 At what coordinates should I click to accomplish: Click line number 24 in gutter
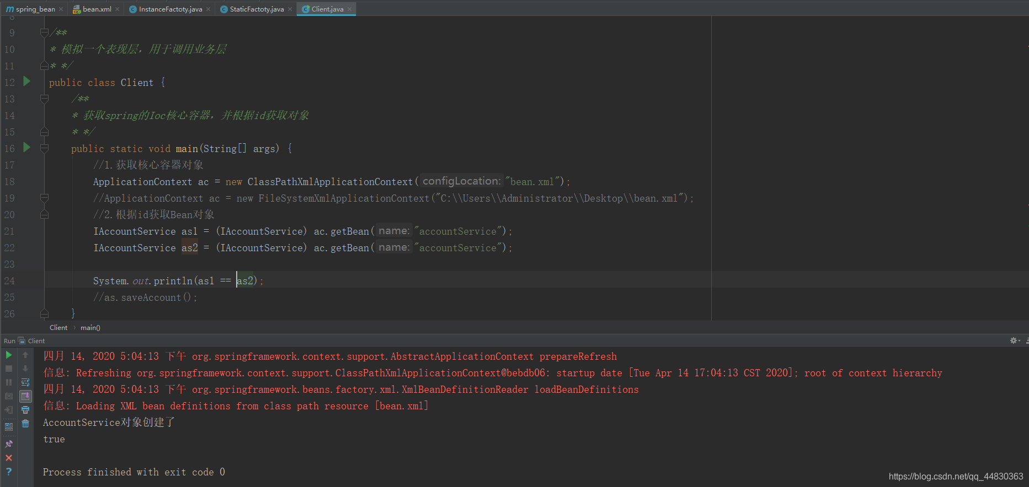[9, 281]
